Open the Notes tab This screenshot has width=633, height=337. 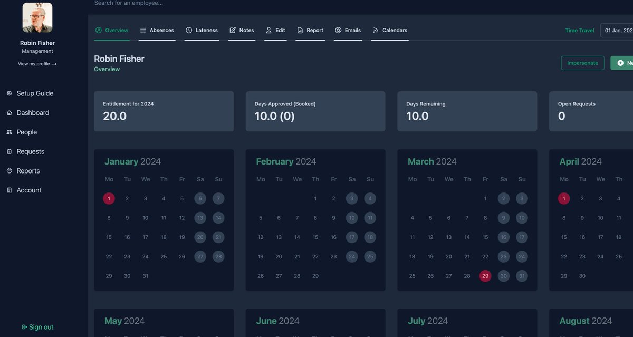tap(242, 31)
